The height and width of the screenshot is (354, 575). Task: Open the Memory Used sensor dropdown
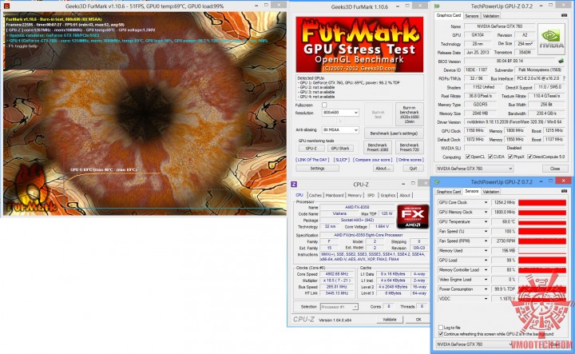(x=486, y=251)
